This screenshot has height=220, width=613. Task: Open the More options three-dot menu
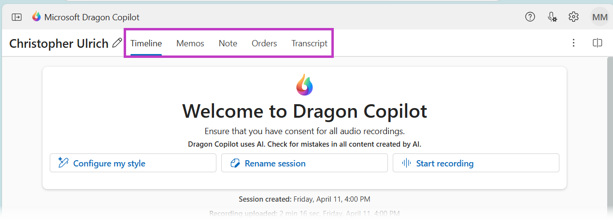[573, 43]
